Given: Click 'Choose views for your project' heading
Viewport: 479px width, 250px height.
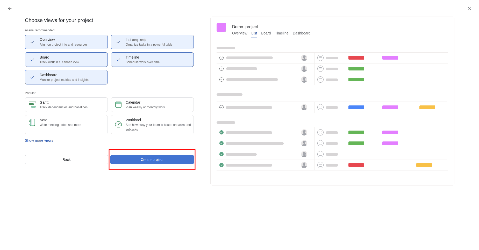Looking at the screenshot, I should click(59, 20).
